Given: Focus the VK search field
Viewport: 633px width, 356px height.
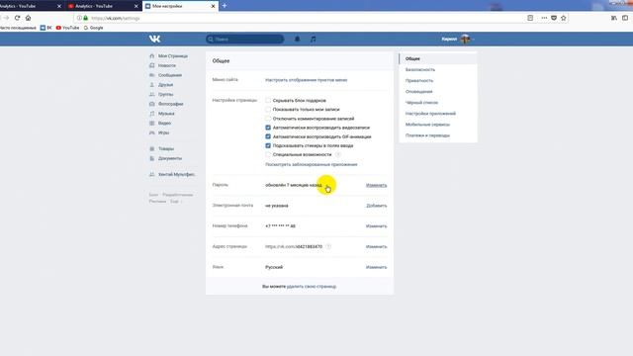Looking at the screenshot, I should 244,39.
